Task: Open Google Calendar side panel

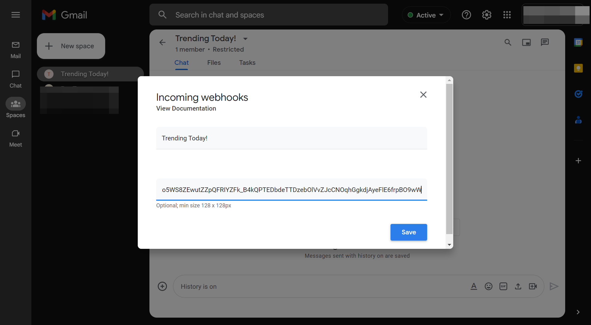Action: 578,42
